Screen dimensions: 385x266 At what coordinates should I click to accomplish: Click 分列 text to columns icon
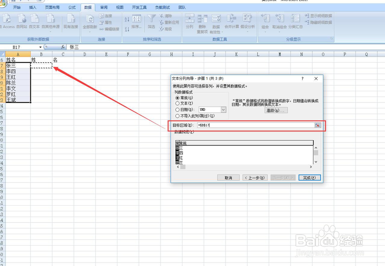coord(189,22)
